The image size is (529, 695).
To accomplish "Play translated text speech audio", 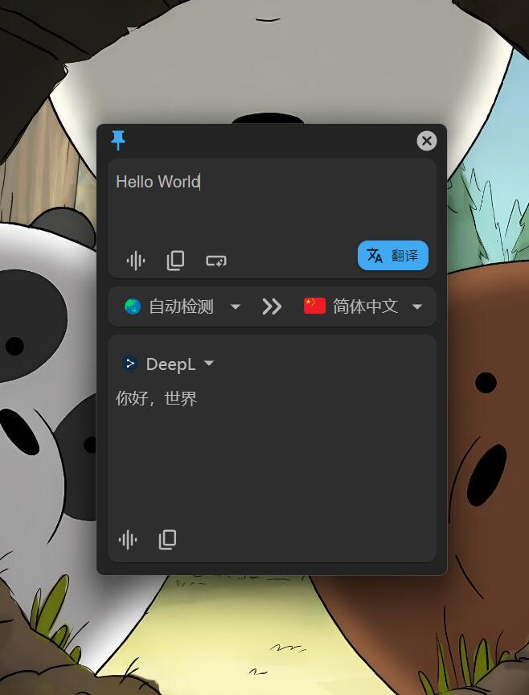I will tap(128, 540).
